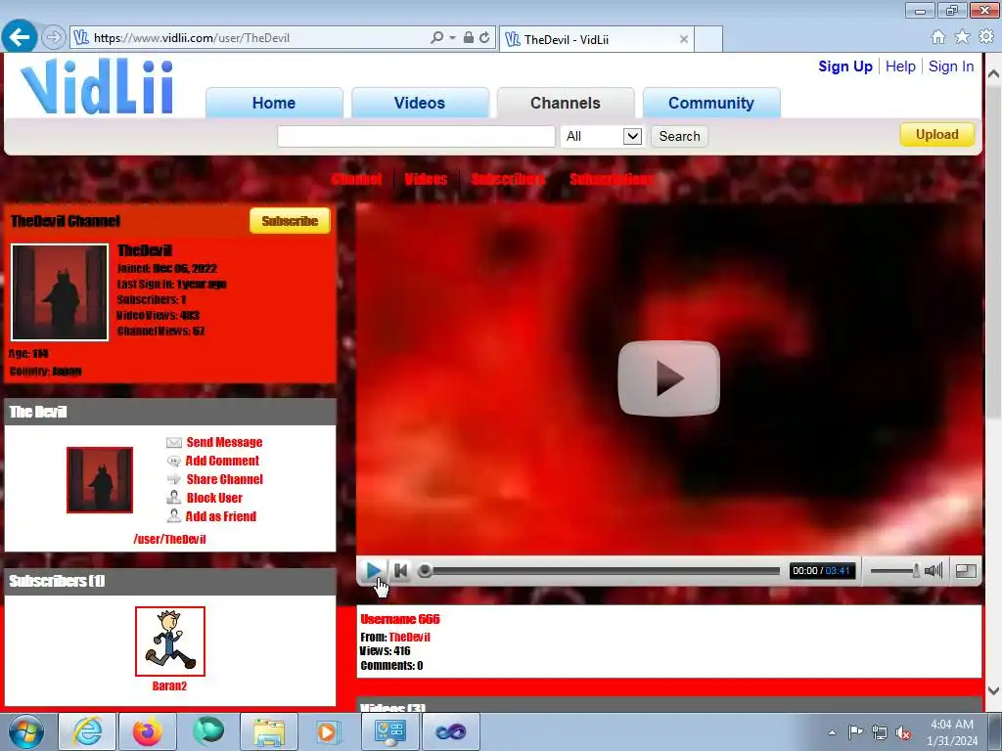Click the security lock icon in address bar
Viewport: 1002px width, 751px height.
click(x=469, y=38)
